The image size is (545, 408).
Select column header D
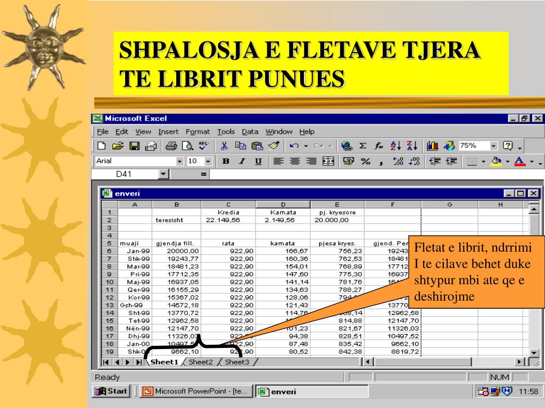pyautogui.click(x=283, y=205)
